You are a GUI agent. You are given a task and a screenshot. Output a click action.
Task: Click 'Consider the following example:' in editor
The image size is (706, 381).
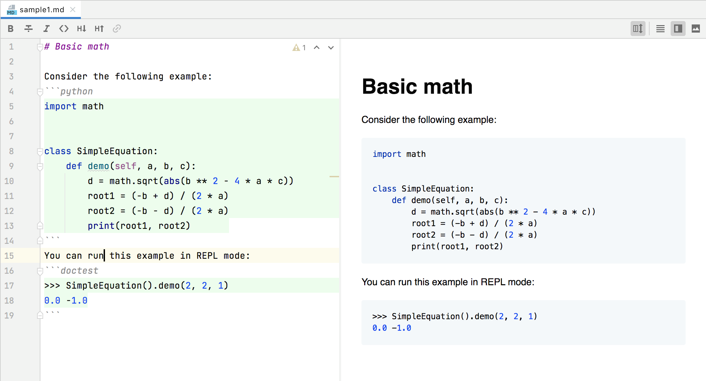128,76
